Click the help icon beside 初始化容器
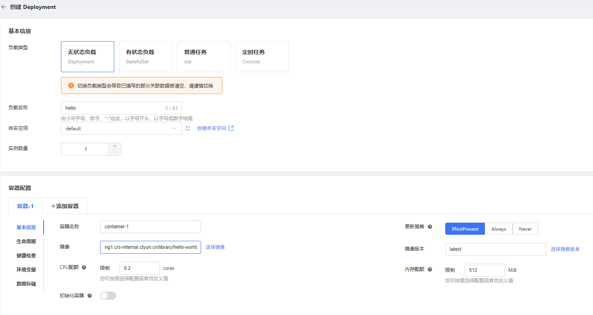The image size is (593, 315). (x=90, y=296)
